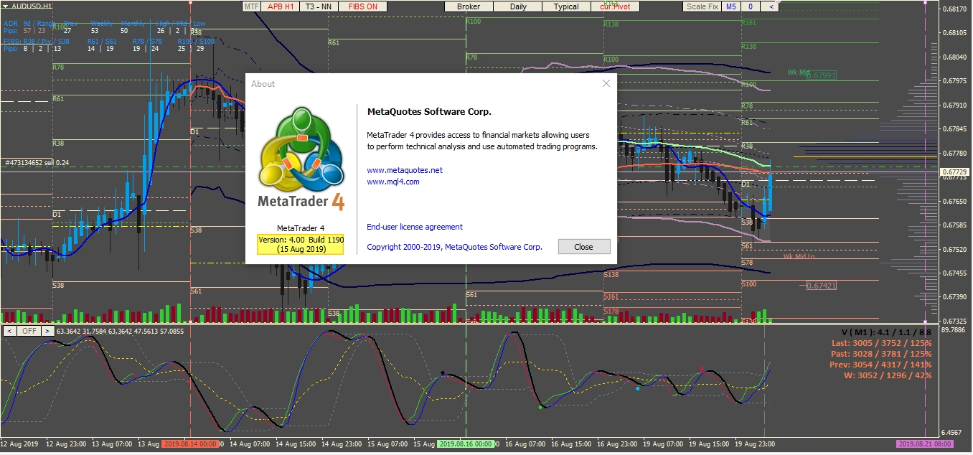Toggle the indicator OFF button
This screenshot has width=973, height=455.
(x=29, y=331)
